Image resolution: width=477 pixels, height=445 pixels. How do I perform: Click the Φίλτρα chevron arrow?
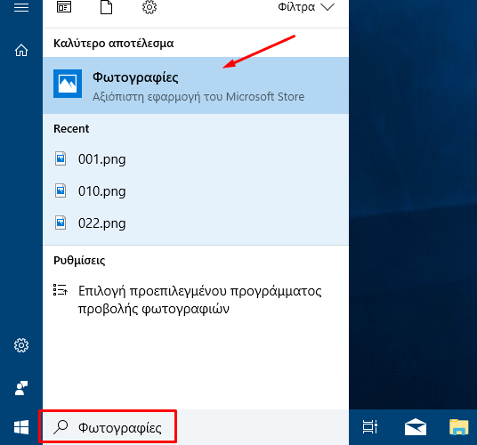pos(327,7)
